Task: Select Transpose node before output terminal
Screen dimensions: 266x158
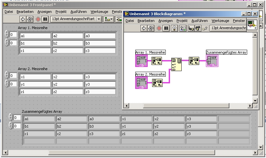Action: point(194,61)
